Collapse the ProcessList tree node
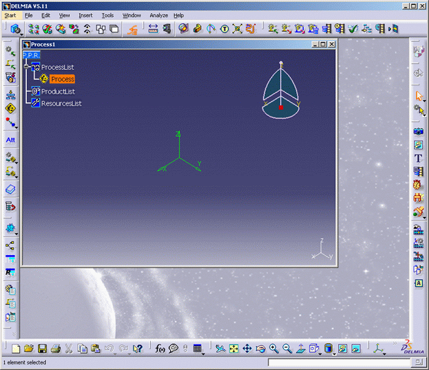Viewport: 429px width, 370px height. (26, 67)
